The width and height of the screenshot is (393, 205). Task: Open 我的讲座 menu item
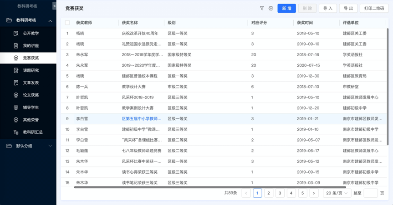click(x=28, y=46)
